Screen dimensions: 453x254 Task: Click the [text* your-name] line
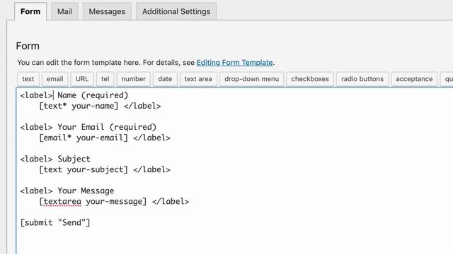pyautogui.click(x=100, y=106)
